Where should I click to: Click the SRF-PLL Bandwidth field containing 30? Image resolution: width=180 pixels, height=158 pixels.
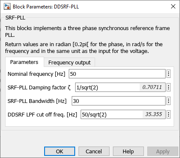[x=118, y=101]
